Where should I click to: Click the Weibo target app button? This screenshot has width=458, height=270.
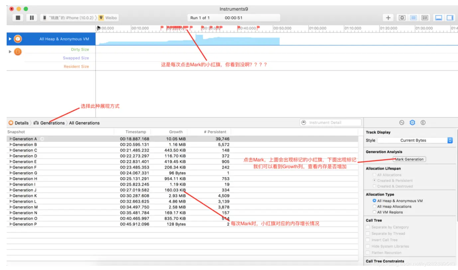pos(108,18)
